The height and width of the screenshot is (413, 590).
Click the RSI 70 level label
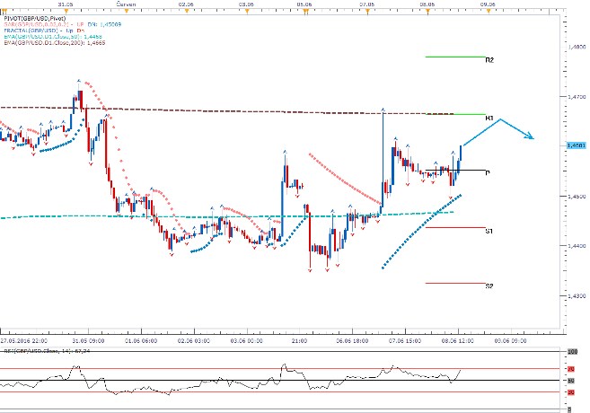[x=570, y=368]
